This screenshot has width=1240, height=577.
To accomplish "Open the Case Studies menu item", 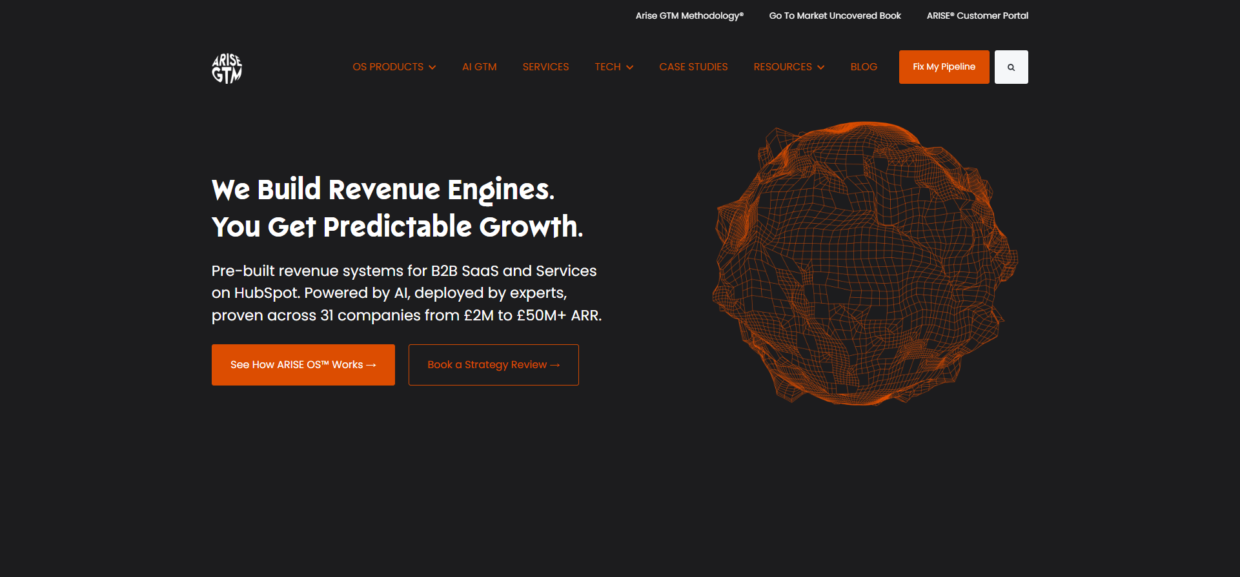I will click(693, 67).
